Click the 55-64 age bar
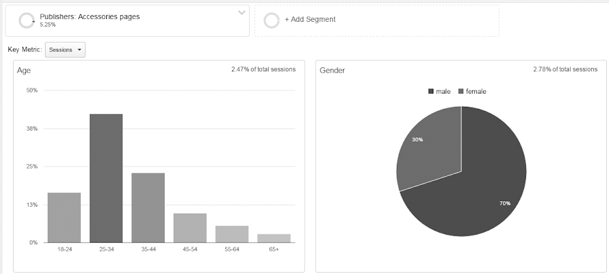Image resolution: width=609 pixels, height=274 pixels. point(232,234)
